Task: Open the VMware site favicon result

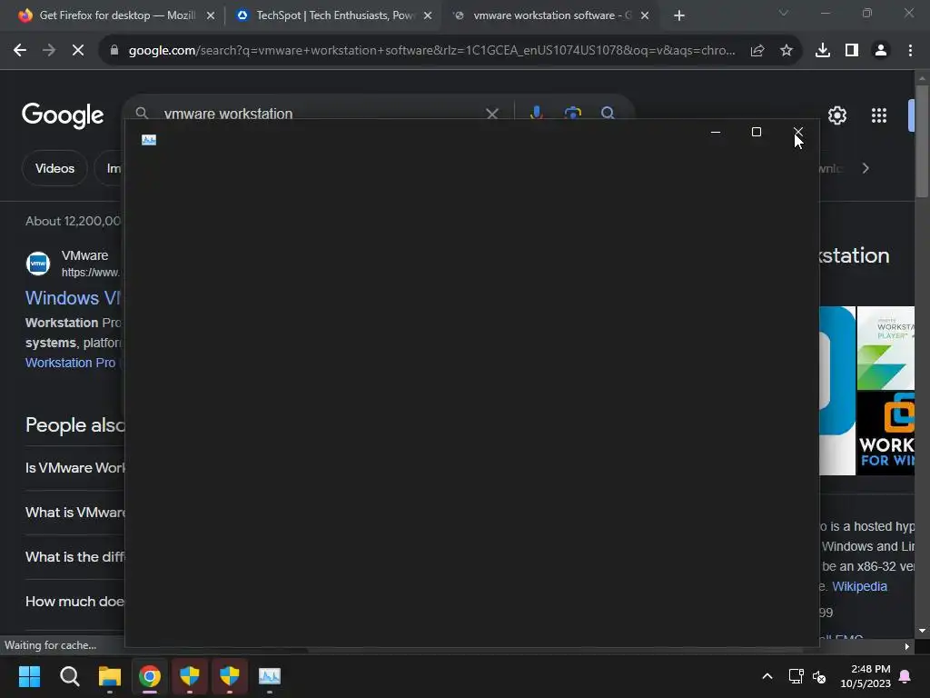Action: [38, 264]
